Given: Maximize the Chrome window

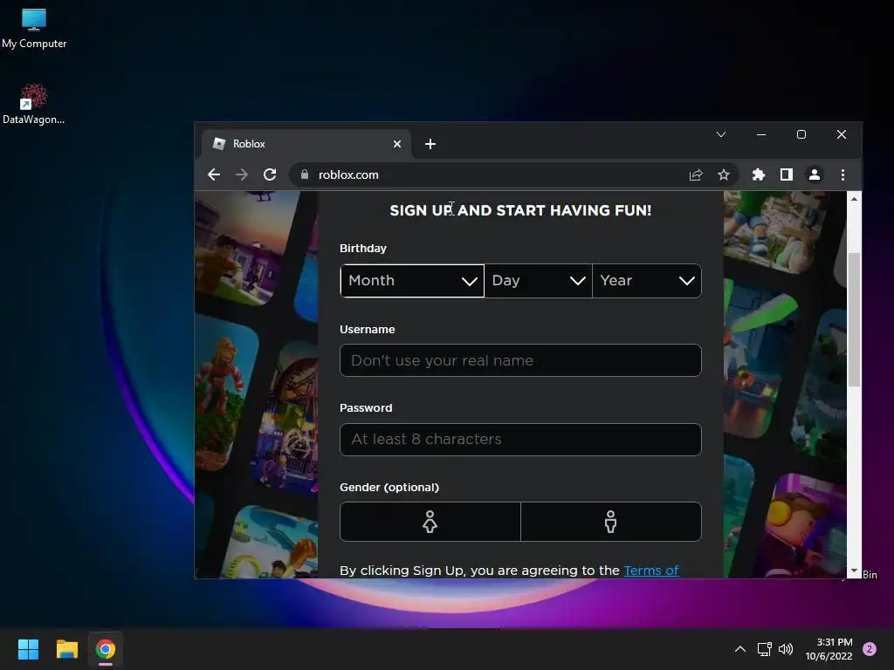Looking at the screenshot, I should point(801,134).
